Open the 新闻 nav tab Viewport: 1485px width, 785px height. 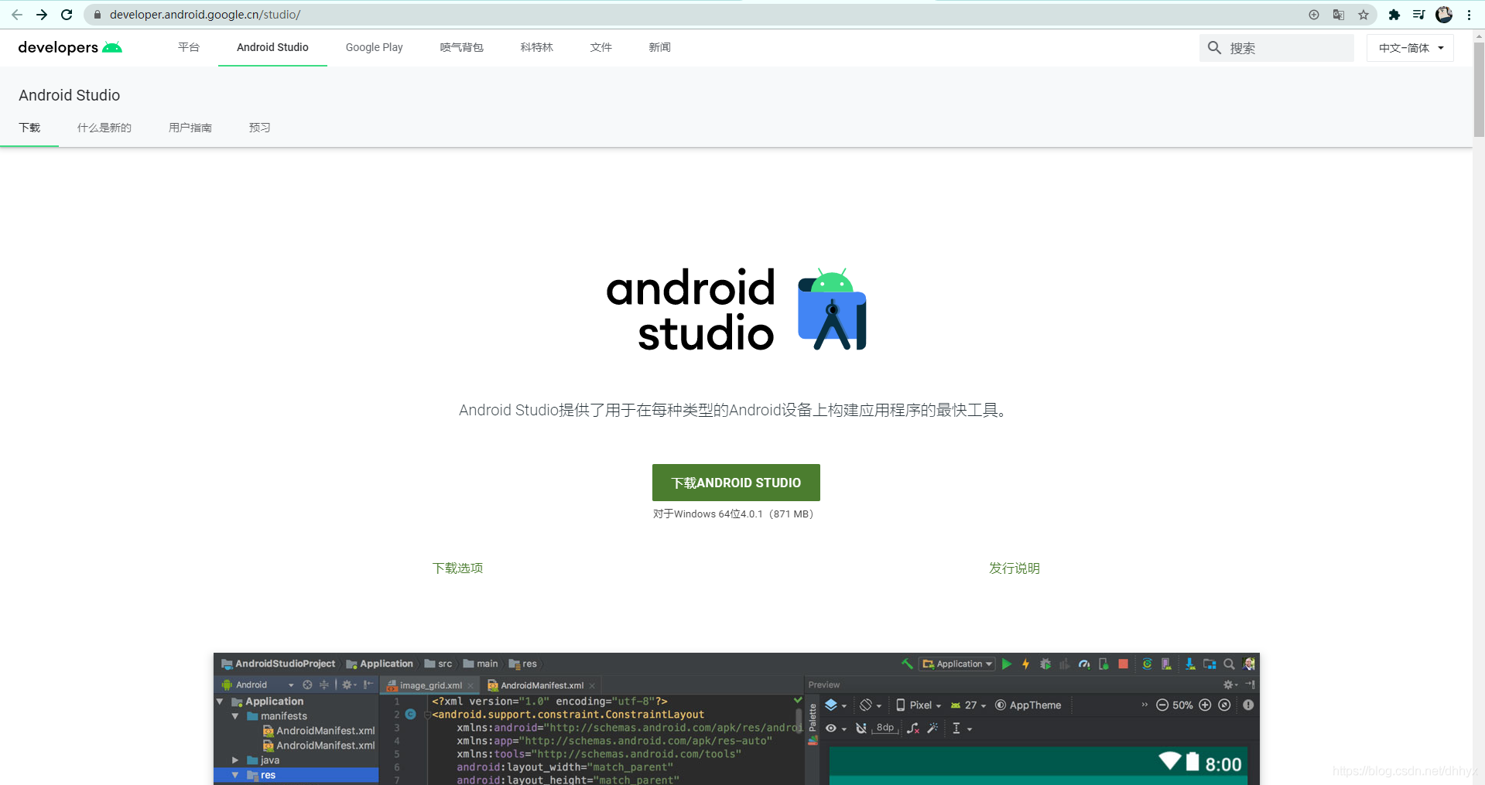tap(660, 47)
